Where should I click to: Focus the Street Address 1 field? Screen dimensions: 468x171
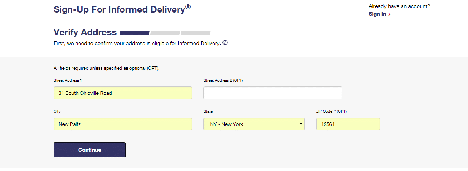point(123,93)
